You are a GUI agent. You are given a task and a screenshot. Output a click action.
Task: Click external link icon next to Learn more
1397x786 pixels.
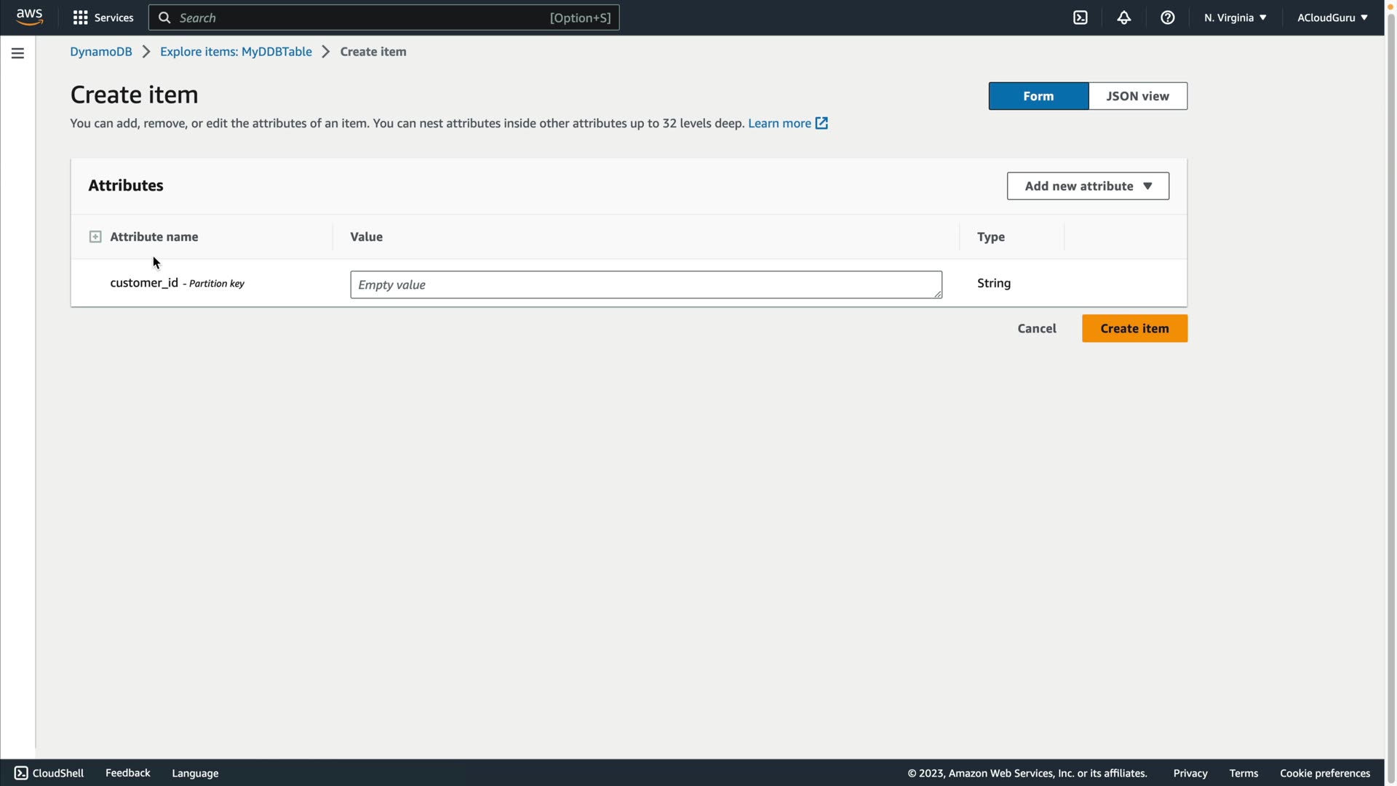click(x=821, y=123)
